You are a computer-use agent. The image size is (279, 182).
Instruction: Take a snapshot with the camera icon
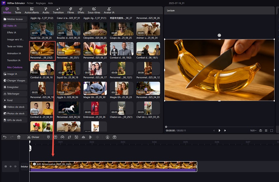[x=260, y=130]
